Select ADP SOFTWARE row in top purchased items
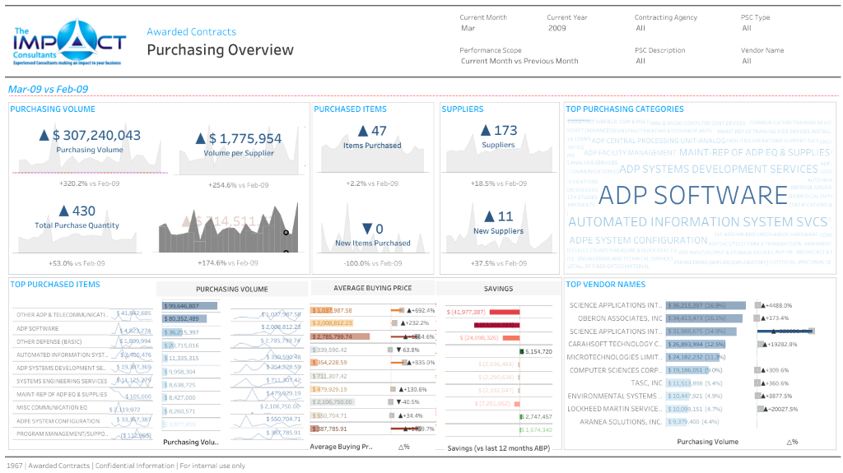This screenshot has width=843, height=473. pyautogui.click(x=37, y=328)
